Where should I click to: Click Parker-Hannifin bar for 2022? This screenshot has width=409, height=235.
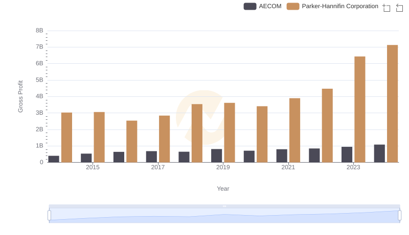coord(327,125)
